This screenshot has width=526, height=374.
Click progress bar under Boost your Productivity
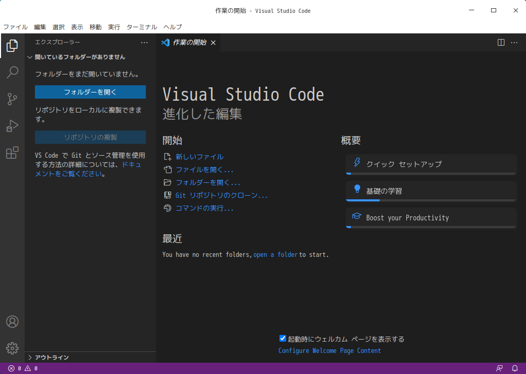(x=431, y=227)
